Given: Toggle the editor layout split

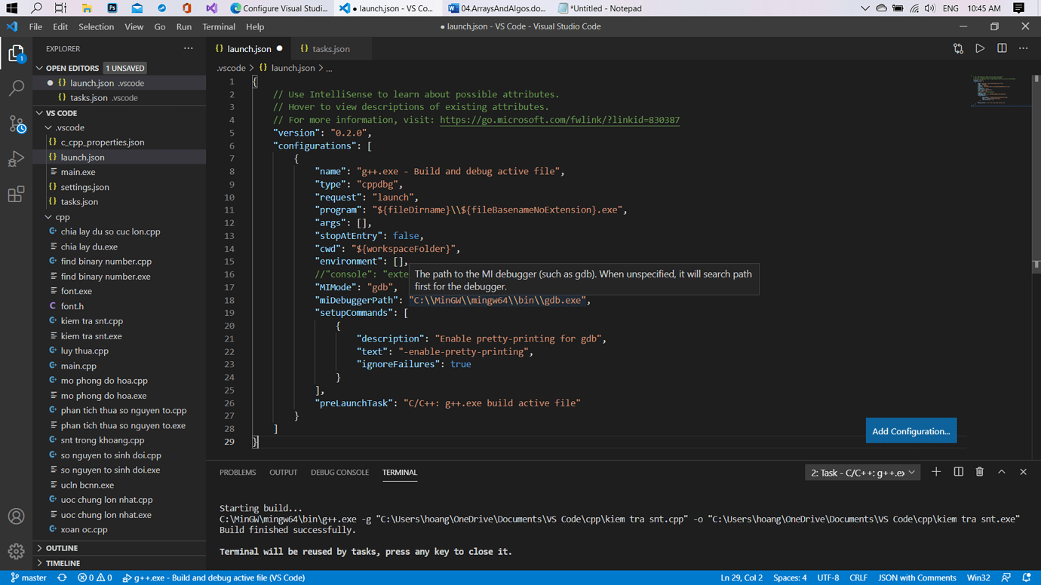Looking at the screenshot, I should [1003, 47].
